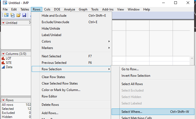Click the scrollbar up arrow in the data grid
The image size is (196, 119).
(192, 58)
